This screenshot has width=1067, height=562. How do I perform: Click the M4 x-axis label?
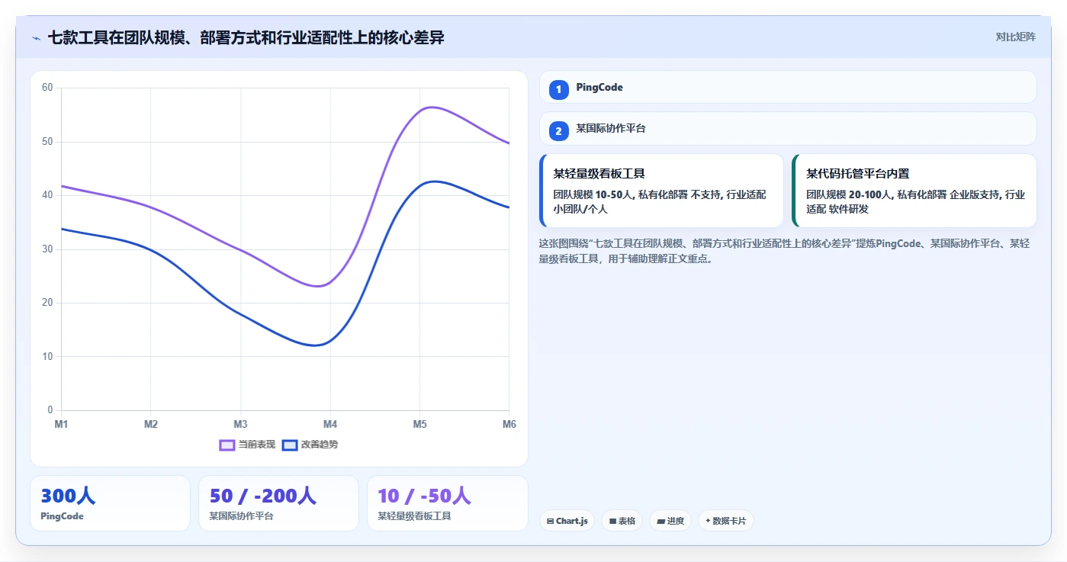click(x=330, y=424)
